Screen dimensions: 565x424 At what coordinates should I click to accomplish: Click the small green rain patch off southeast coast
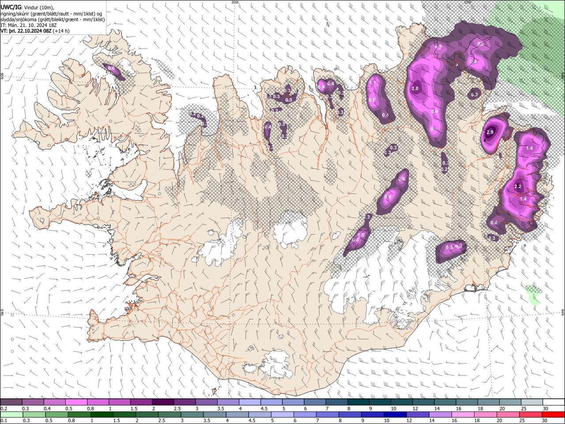click(x=533, y=295)
